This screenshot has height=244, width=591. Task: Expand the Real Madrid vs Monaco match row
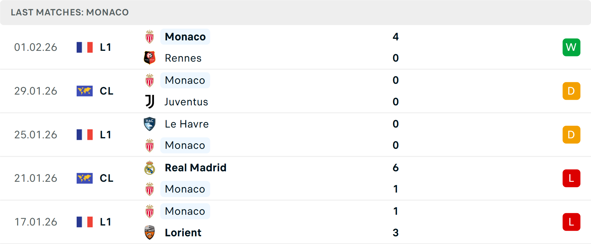tap(295, 178)
